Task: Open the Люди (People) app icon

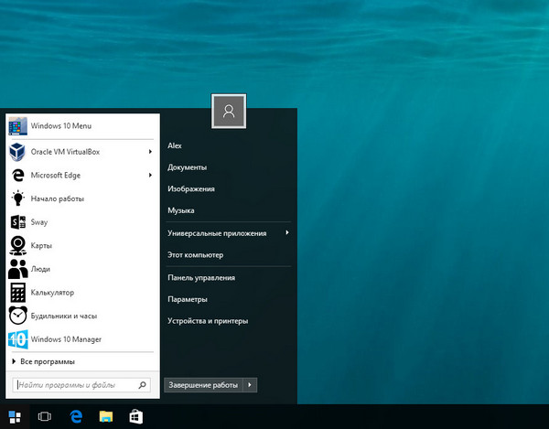Action: coord(17,269)
